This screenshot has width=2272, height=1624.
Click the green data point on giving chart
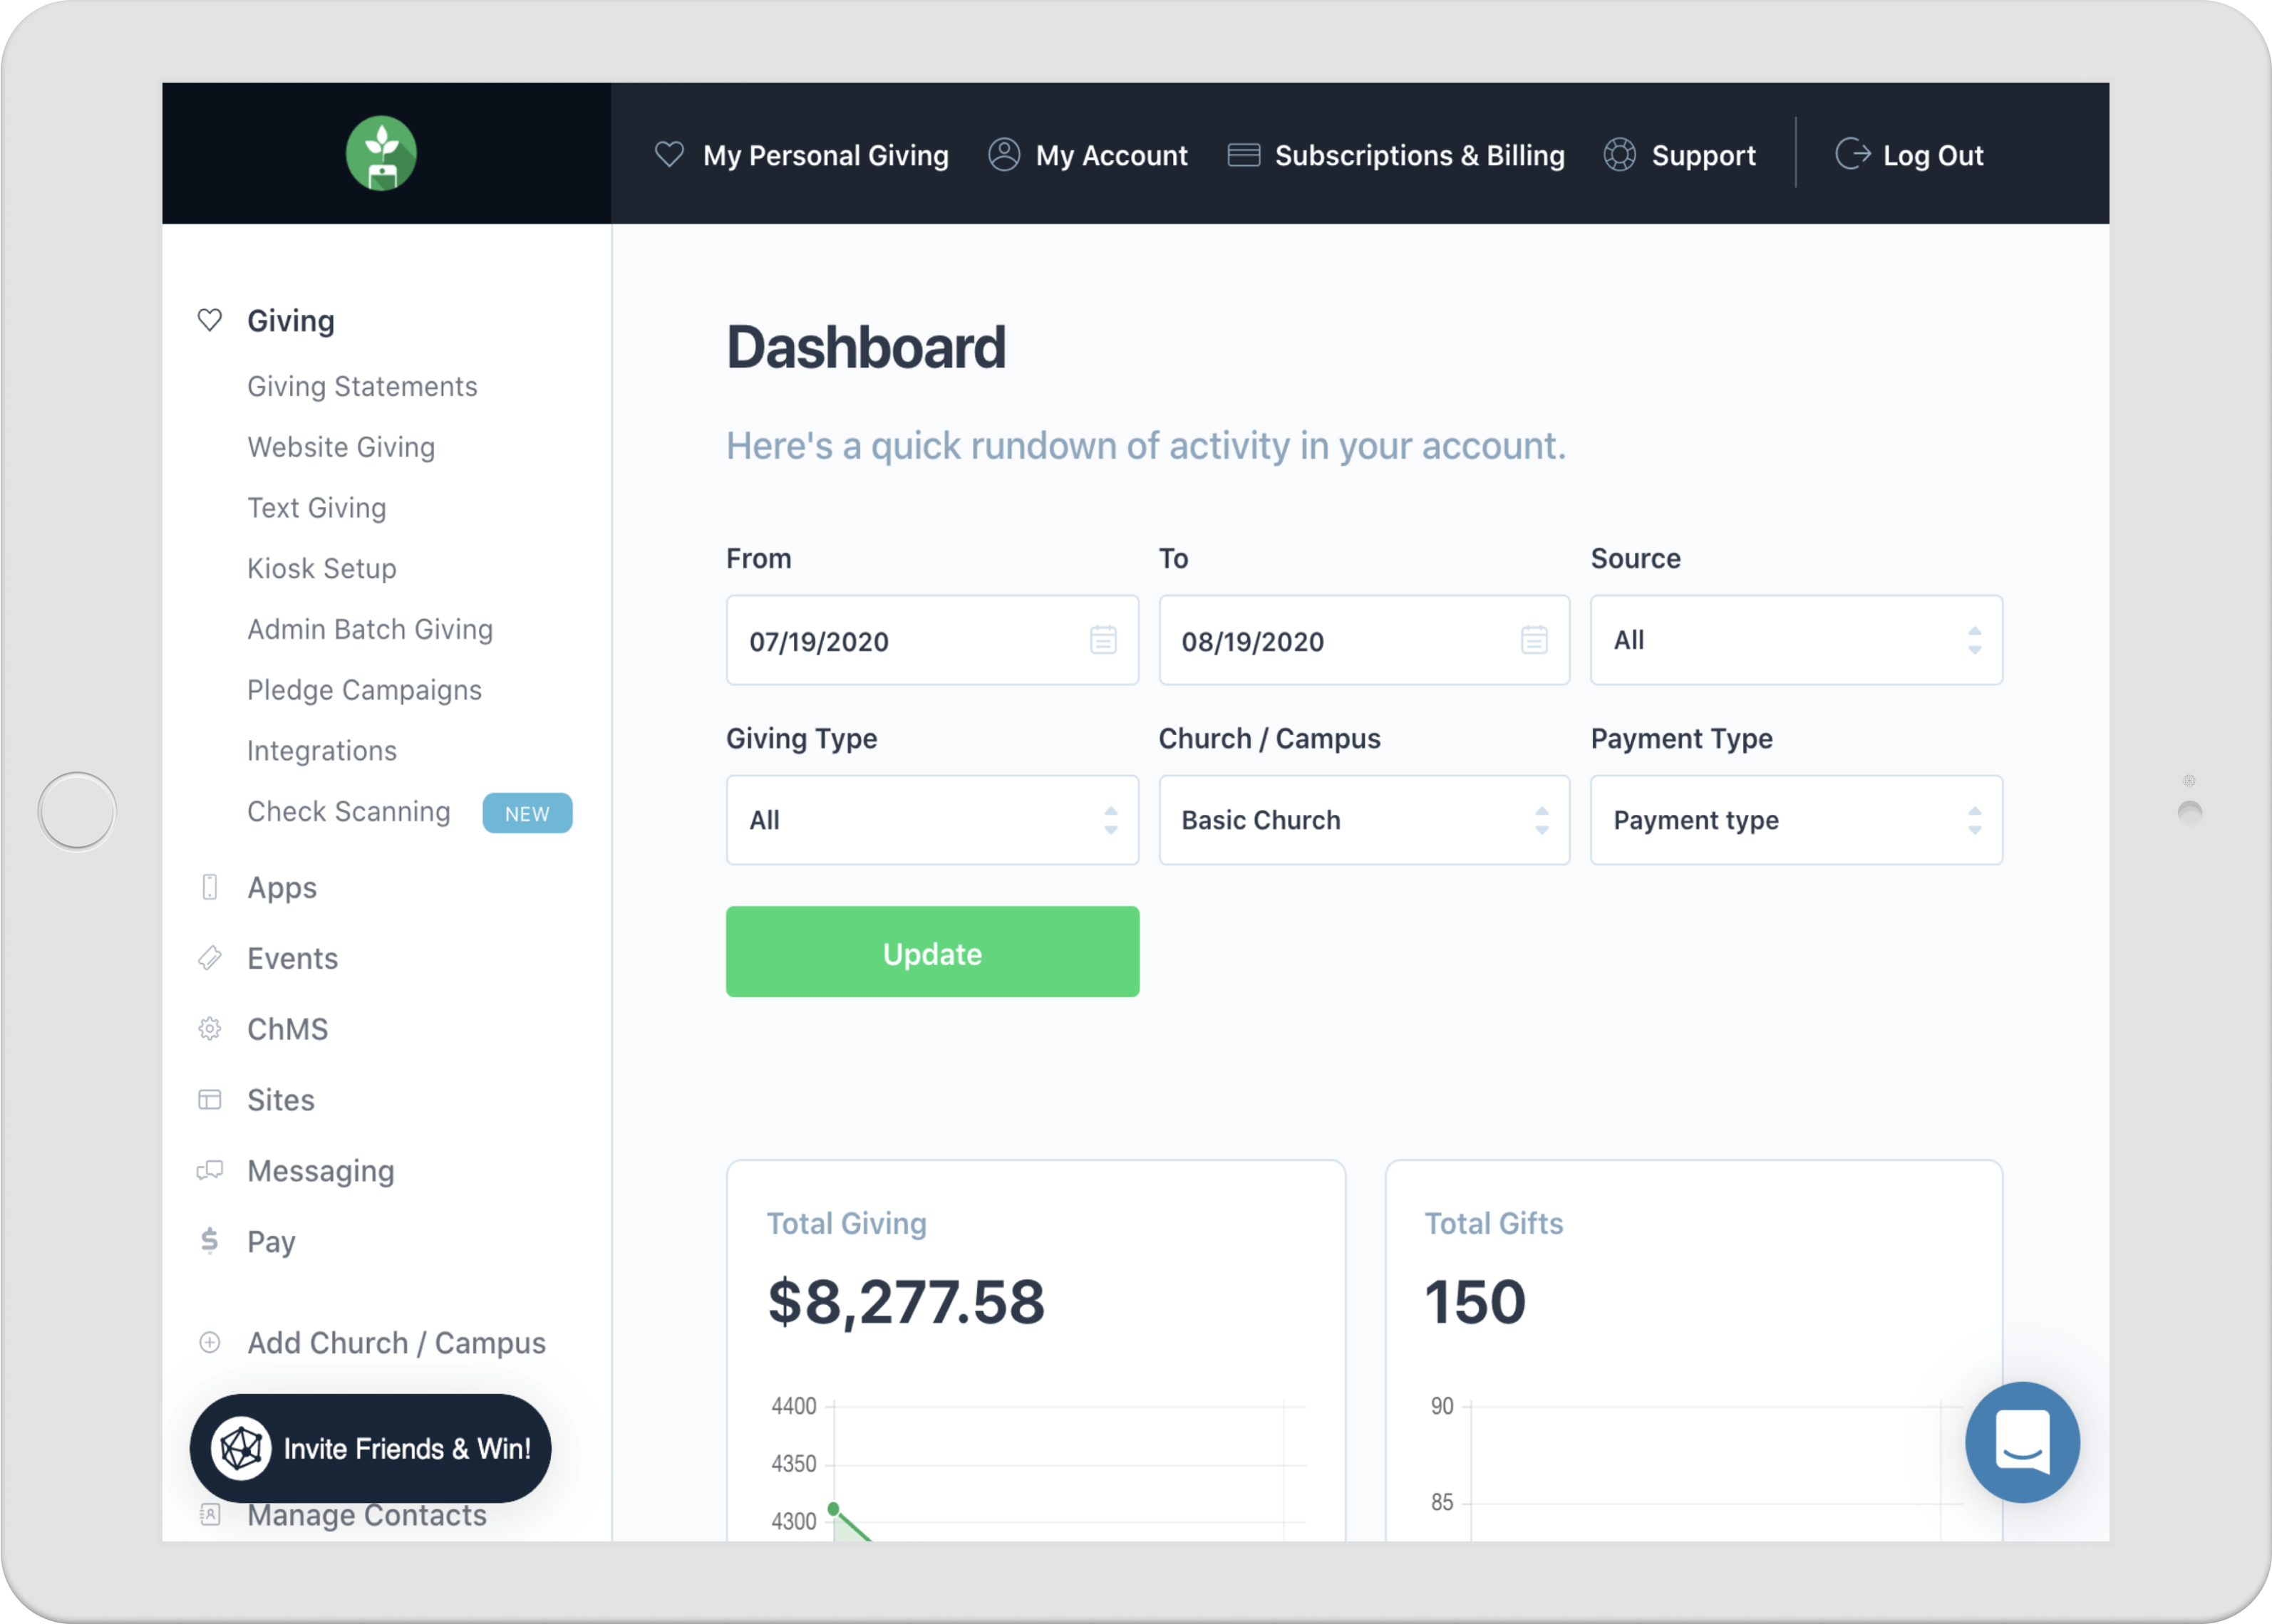[x=833, y=1508]
